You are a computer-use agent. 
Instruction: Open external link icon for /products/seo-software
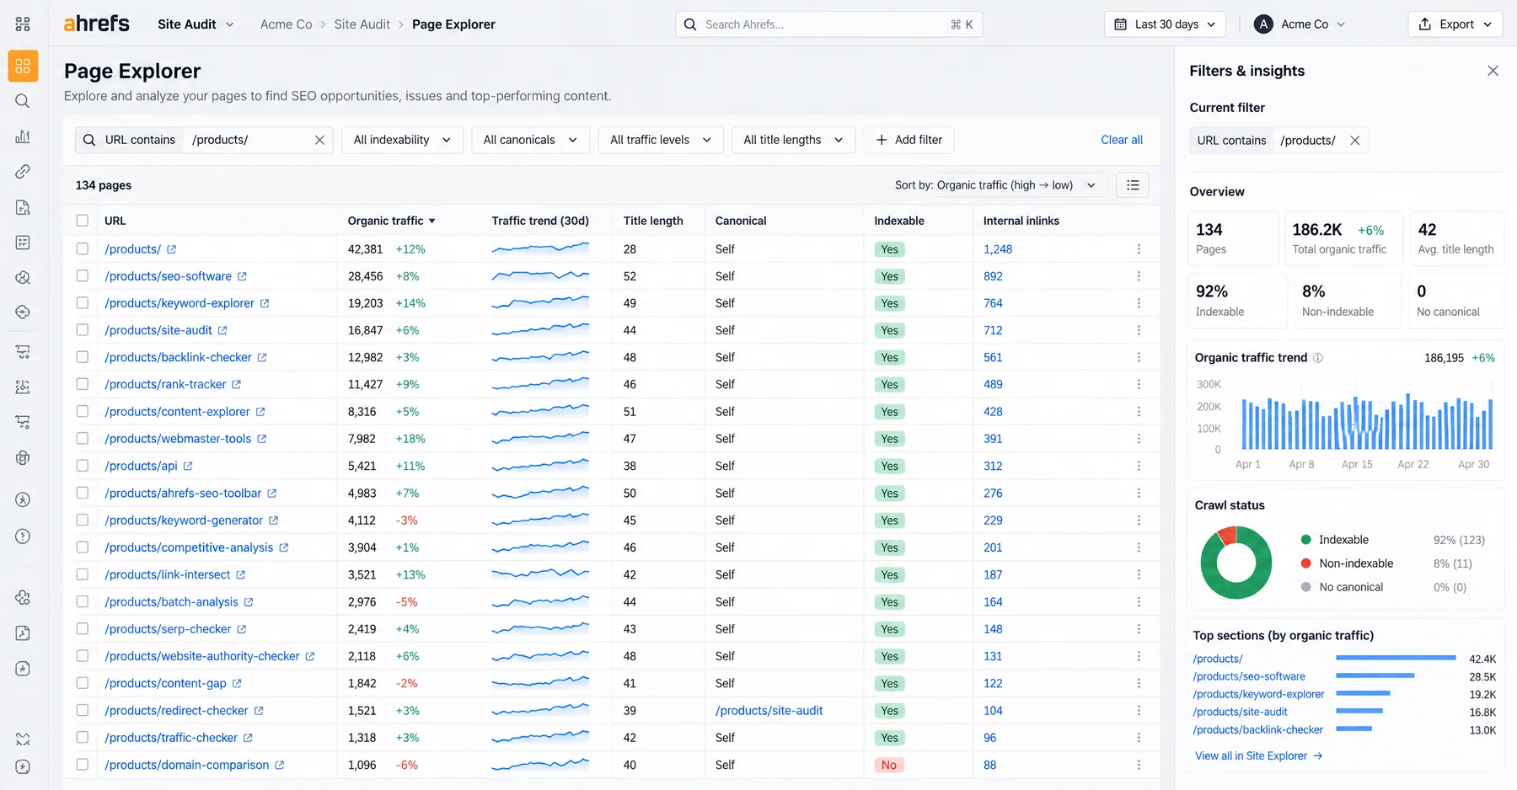pos(242,276)
